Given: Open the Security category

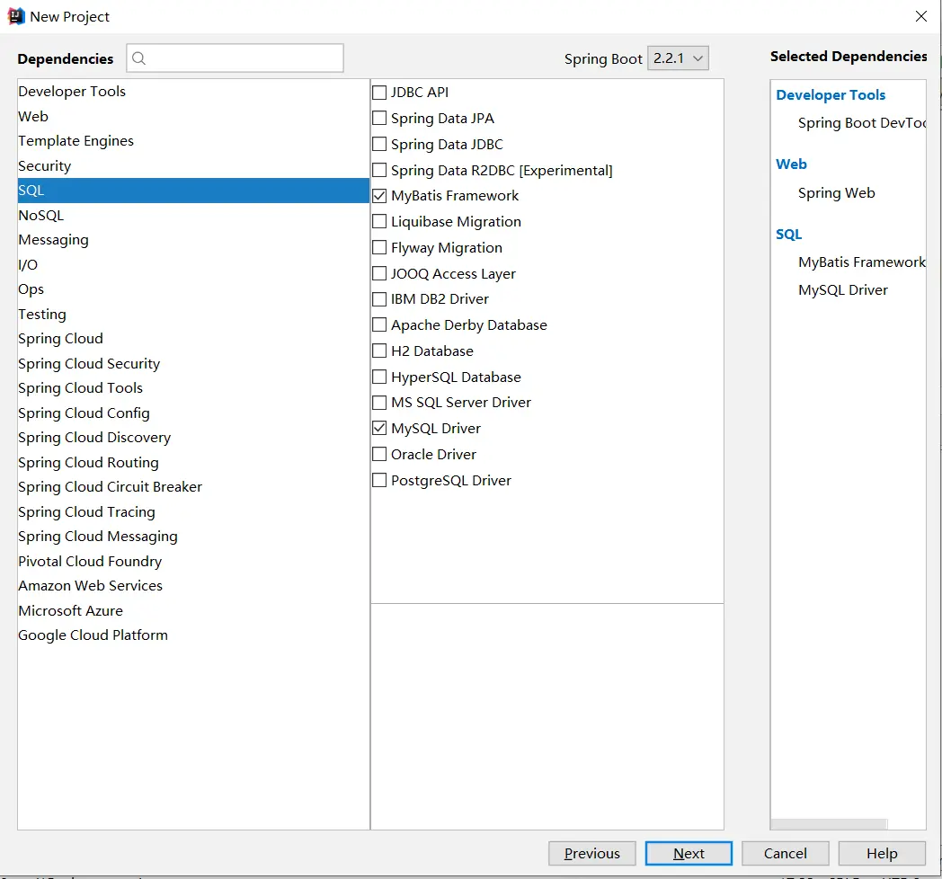Looking at the screenshot, I should [x=193, y=166].
